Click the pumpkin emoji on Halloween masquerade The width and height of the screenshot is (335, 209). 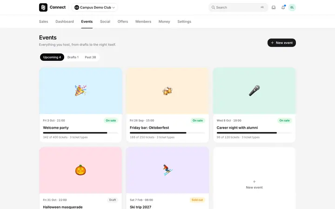click(80, 170)
